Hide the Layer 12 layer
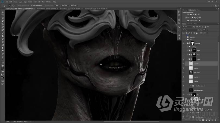This screenshot has height=123, width=220. [x=183, y=64]
